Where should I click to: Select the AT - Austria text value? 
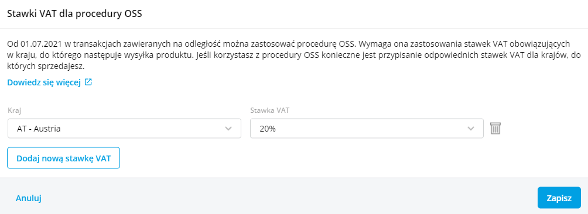(x=39, y=129)
